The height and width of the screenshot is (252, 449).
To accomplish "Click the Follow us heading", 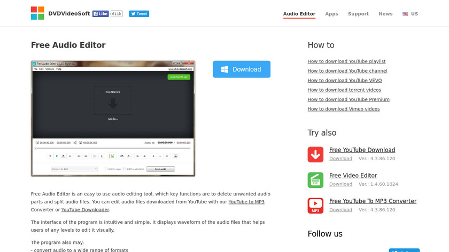I will coord(325,234).
